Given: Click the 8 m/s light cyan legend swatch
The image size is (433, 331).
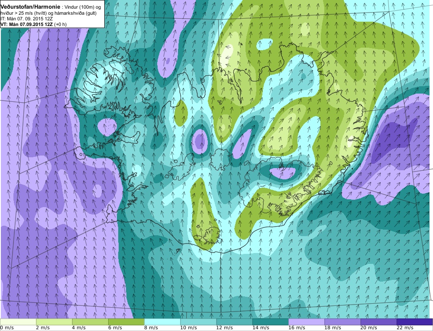Looking at the screenshot, I should coord(162,322).
